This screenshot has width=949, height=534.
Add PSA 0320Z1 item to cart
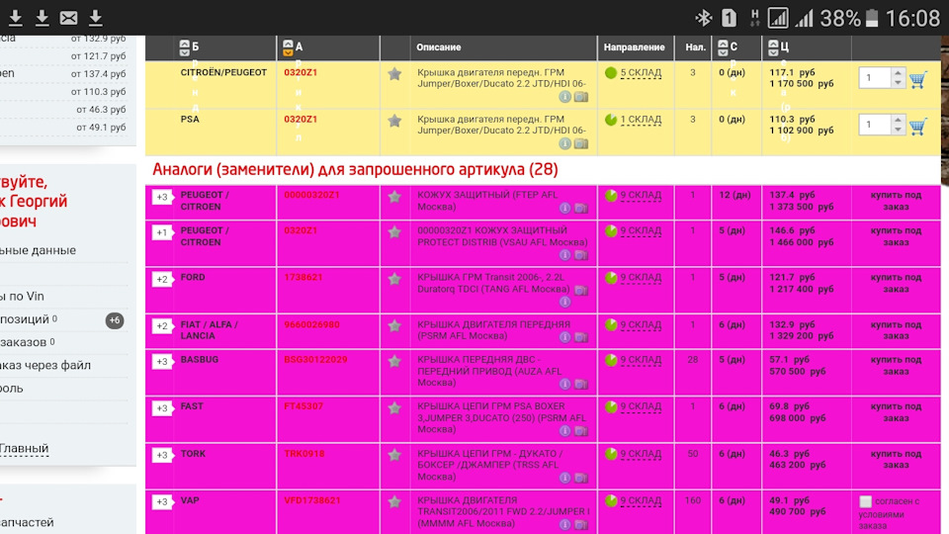918,127
